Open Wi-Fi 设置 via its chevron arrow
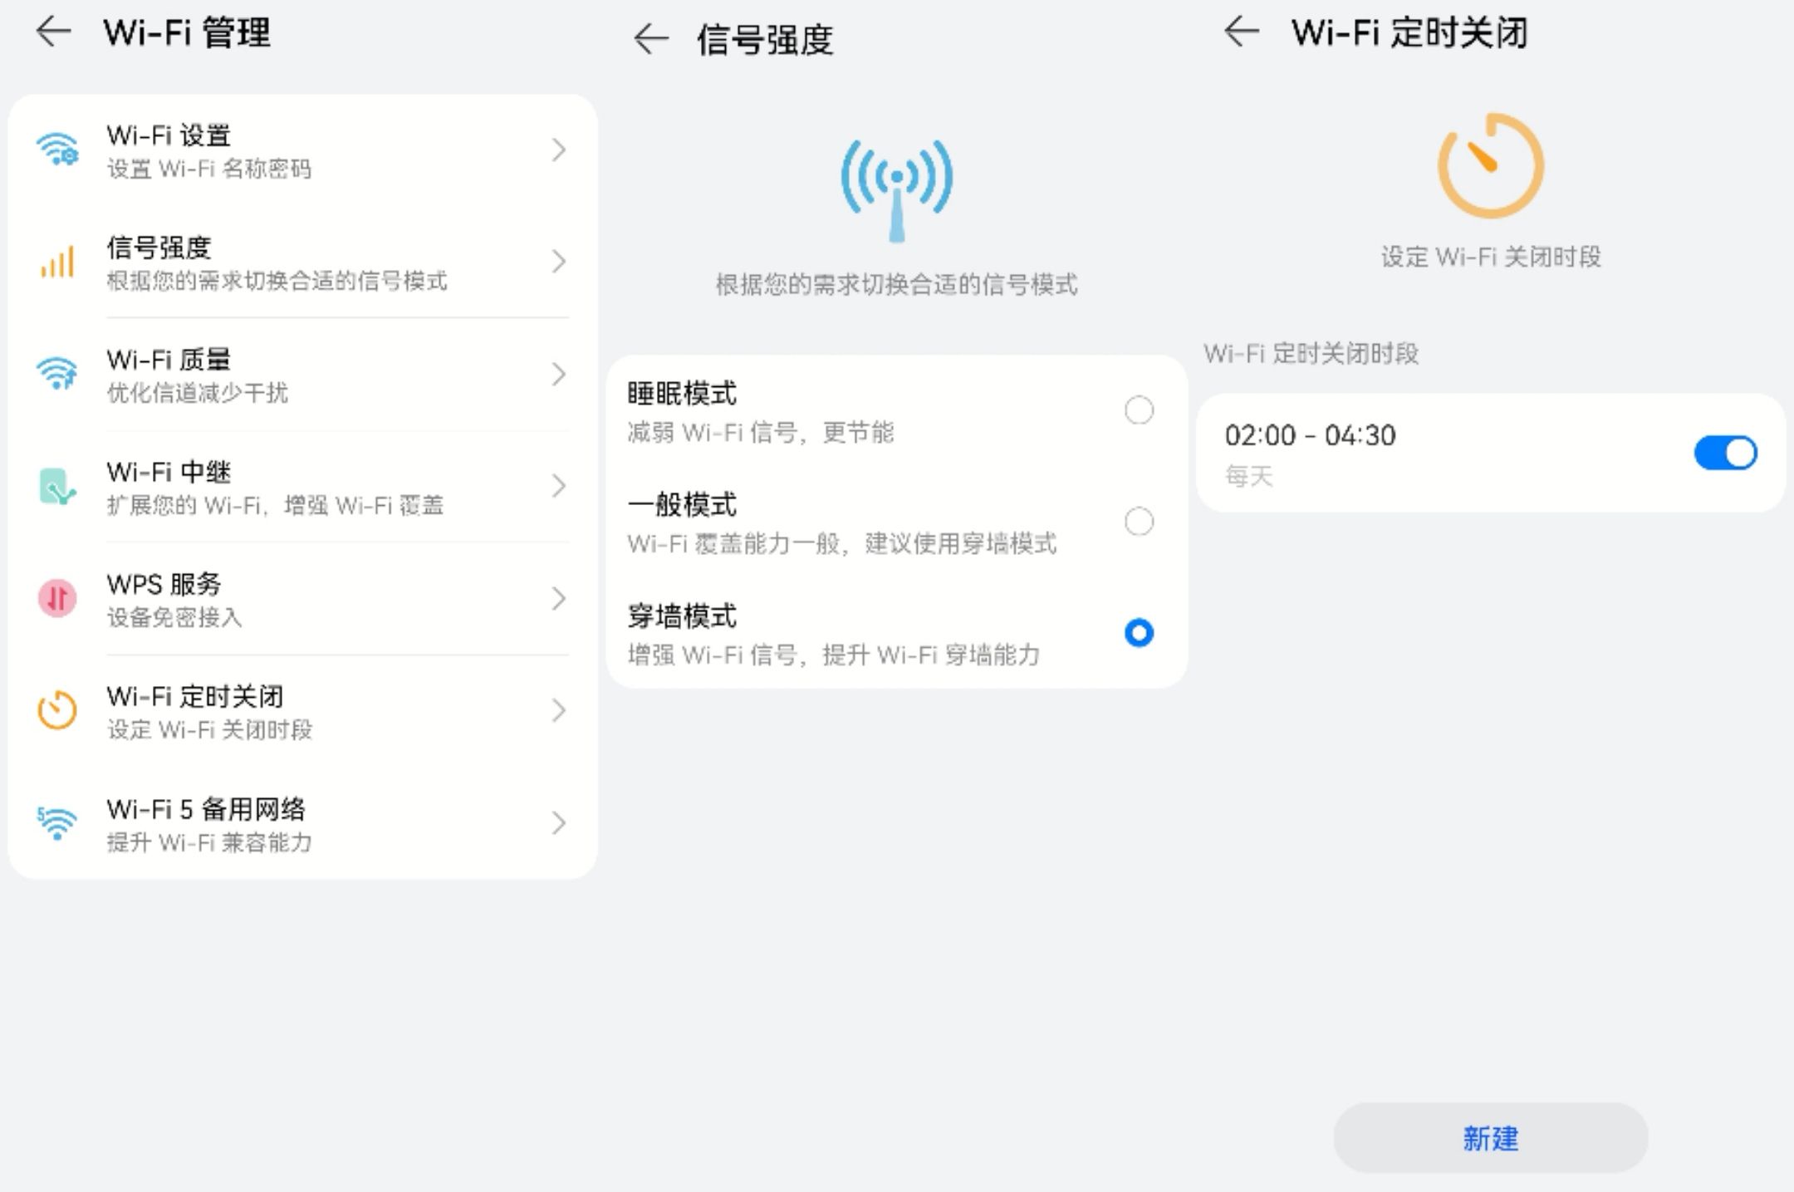The width and height of the screenshot is (1794, 1192). click(x=559, y=150)
